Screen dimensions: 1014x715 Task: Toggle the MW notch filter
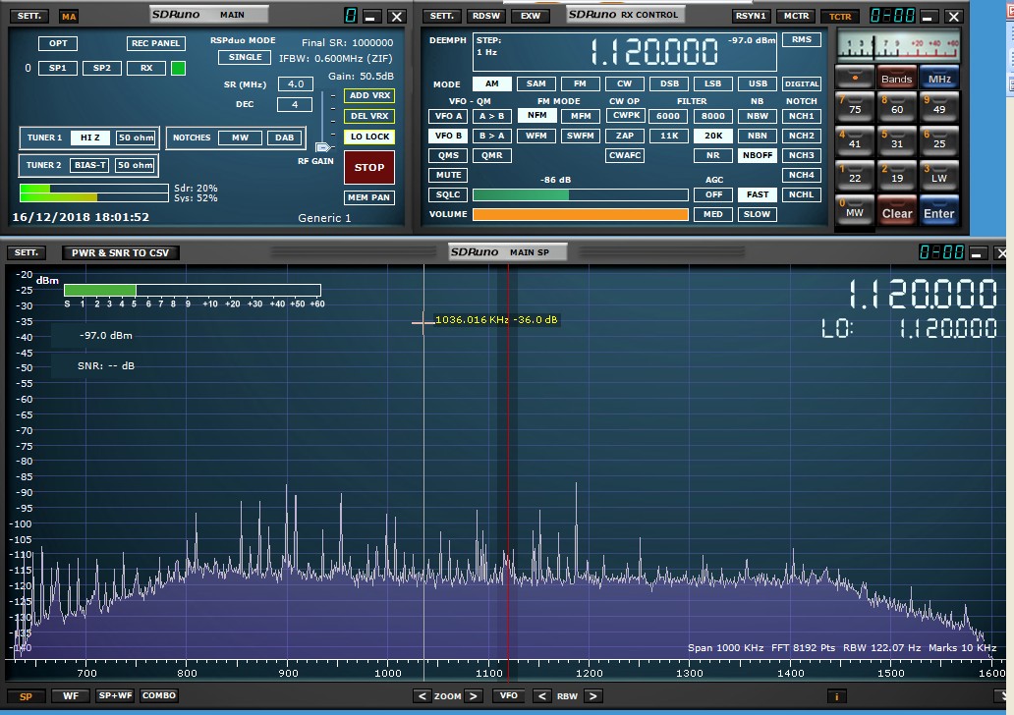click(x=240, y=137)
